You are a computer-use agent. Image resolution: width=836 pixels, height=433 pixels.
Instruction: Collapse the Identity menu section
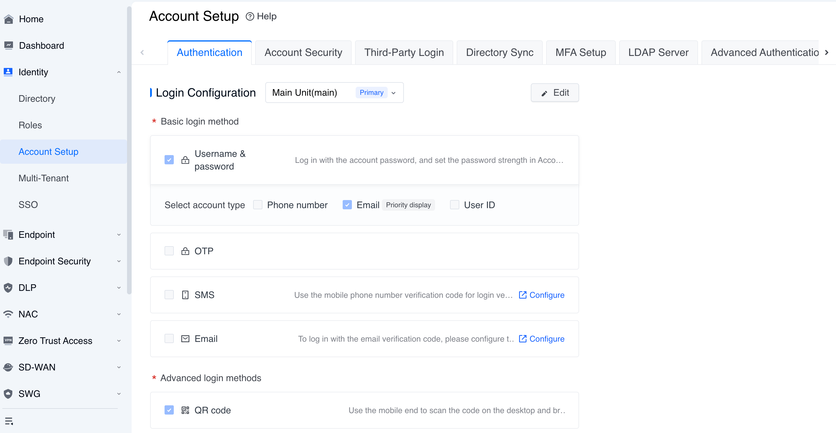(x=119, y=72)
